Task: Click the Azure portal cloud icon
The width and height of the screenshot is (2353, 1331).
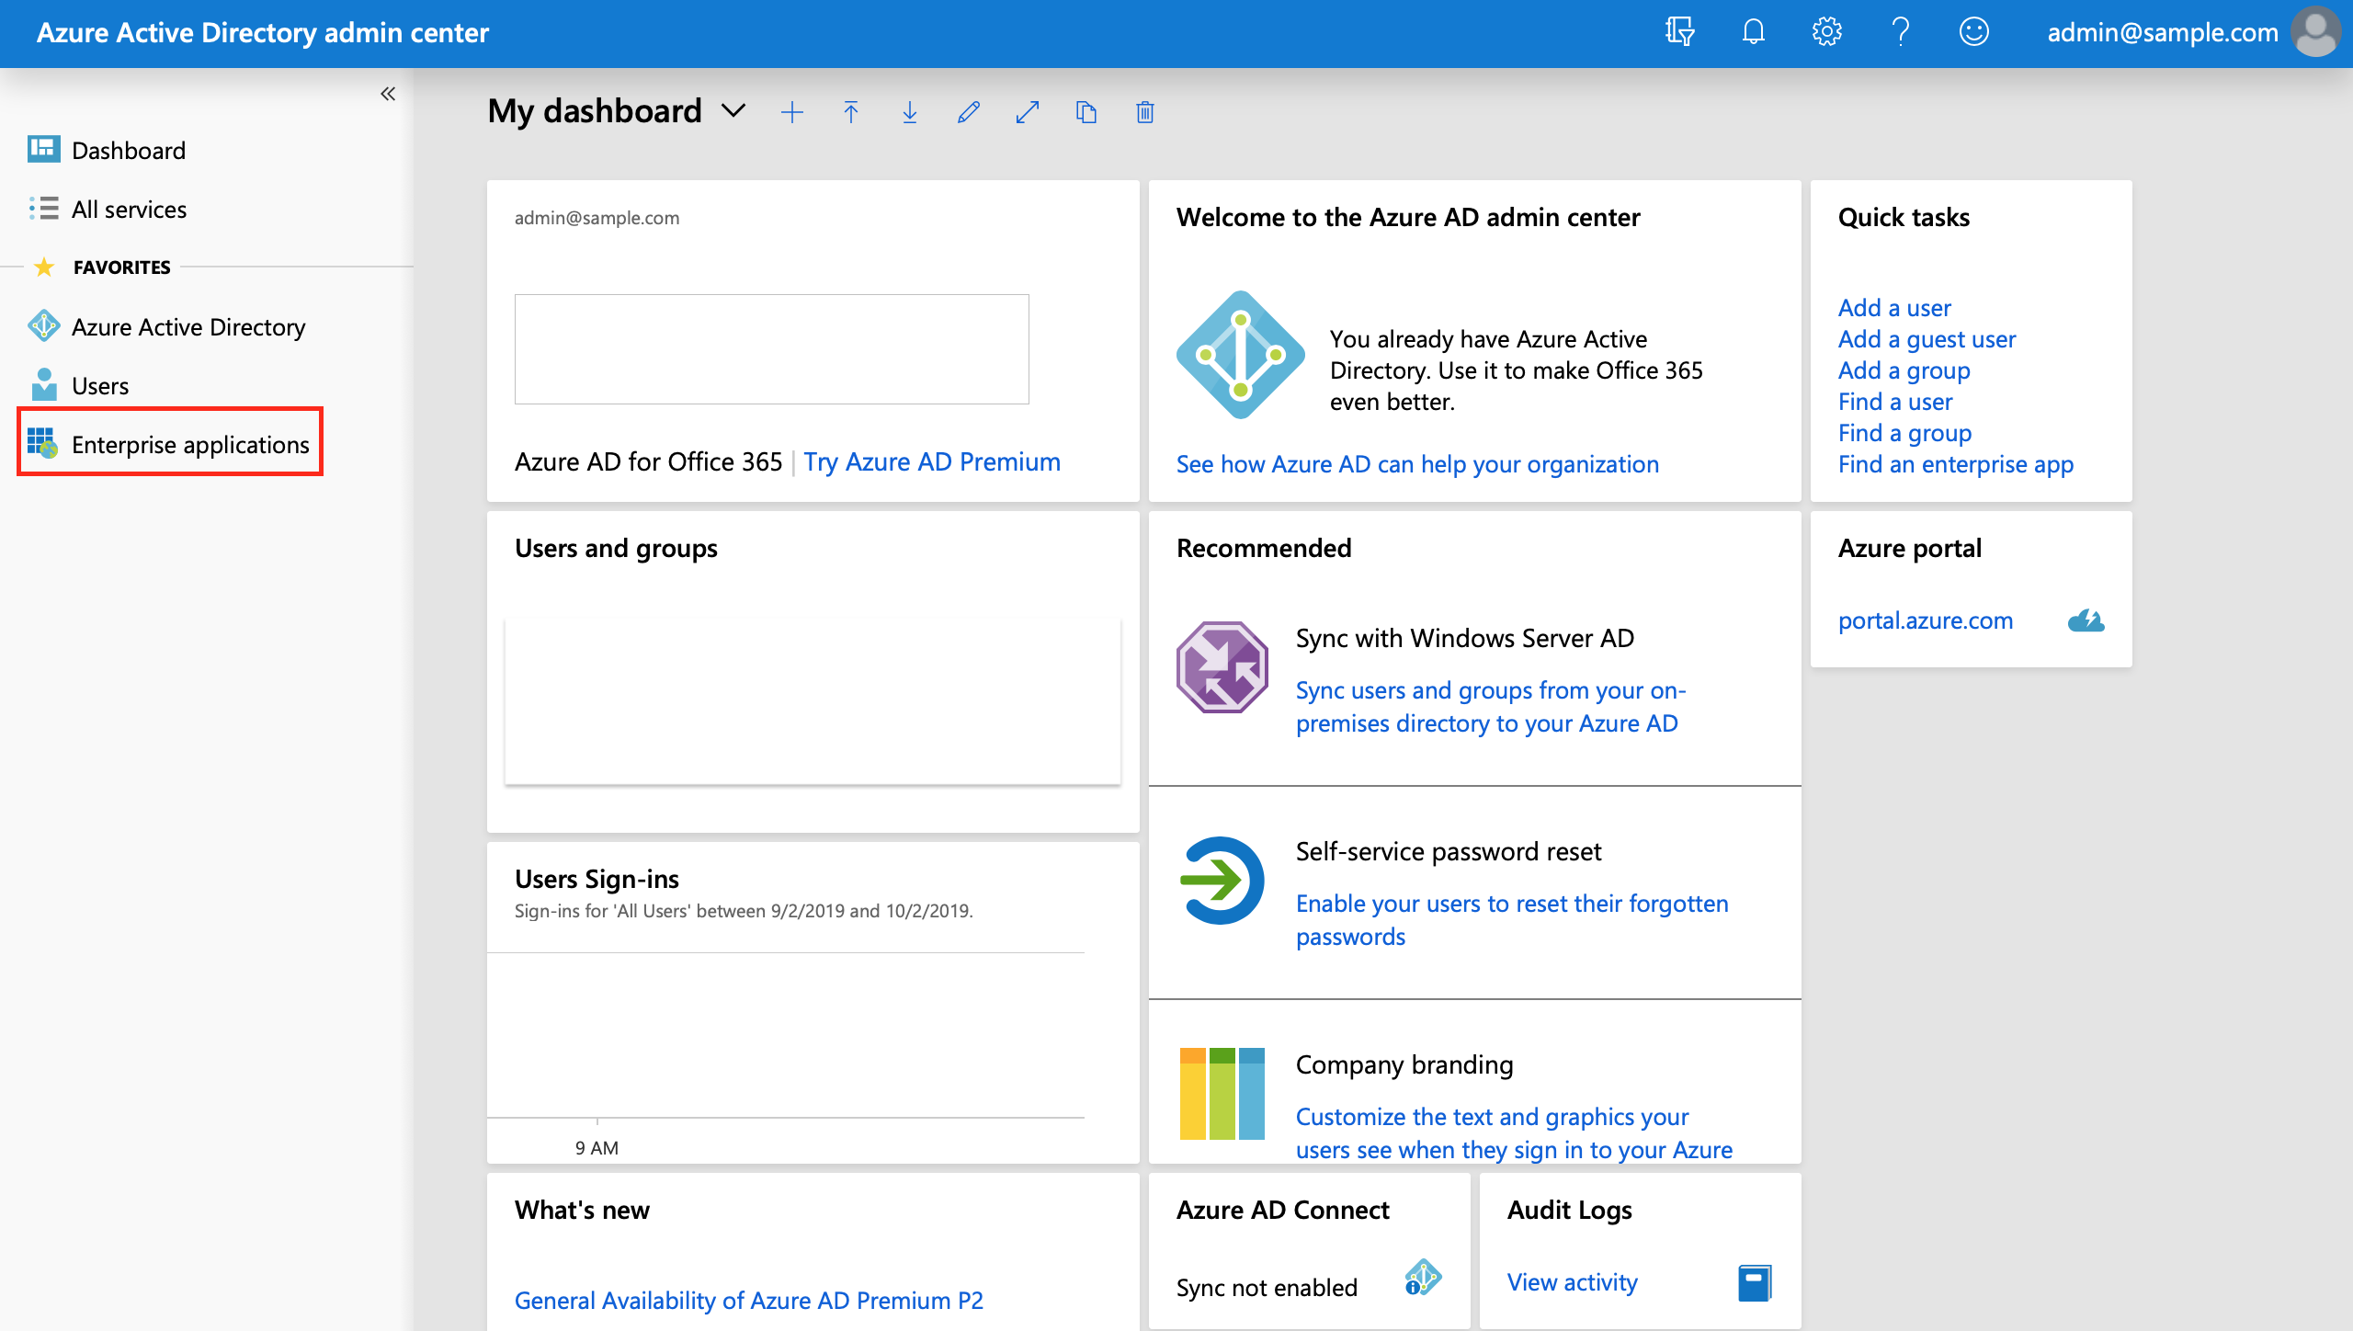Action: [x=2086, y=620]
